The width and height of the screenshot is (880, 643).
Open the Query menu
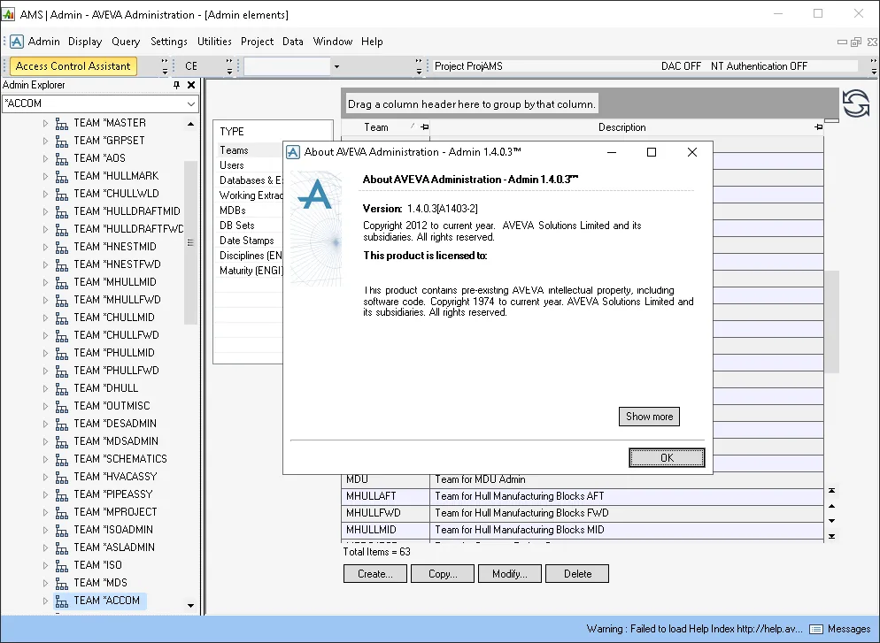(x=126, y=42)
